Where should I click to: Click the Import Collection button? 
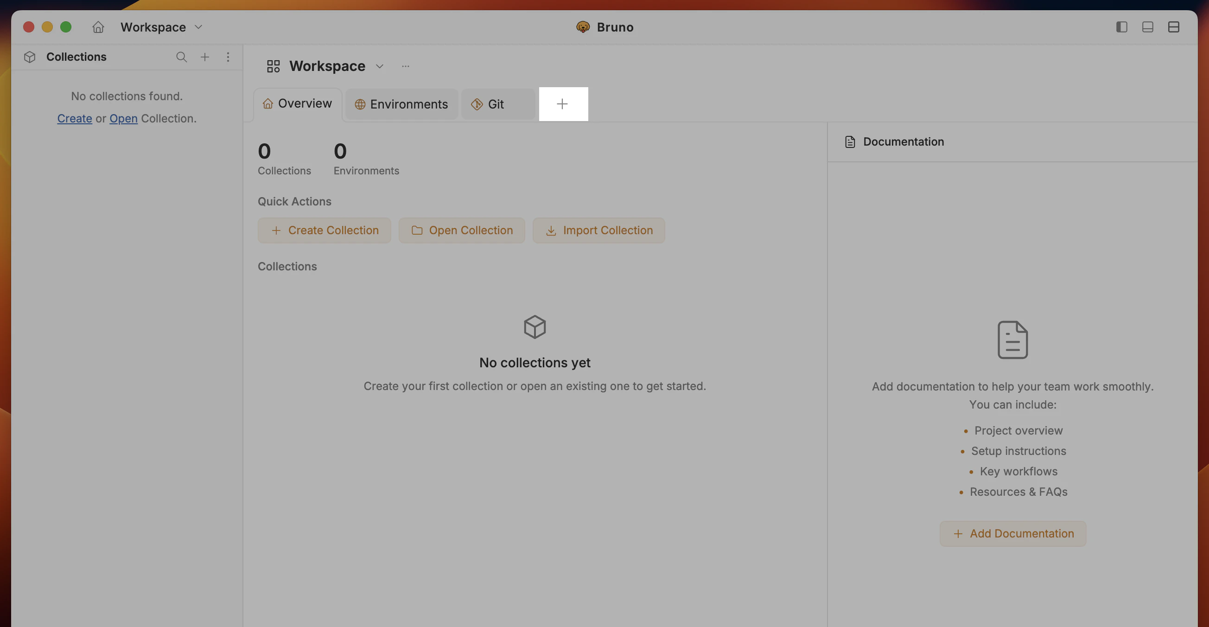coord(598,230)
